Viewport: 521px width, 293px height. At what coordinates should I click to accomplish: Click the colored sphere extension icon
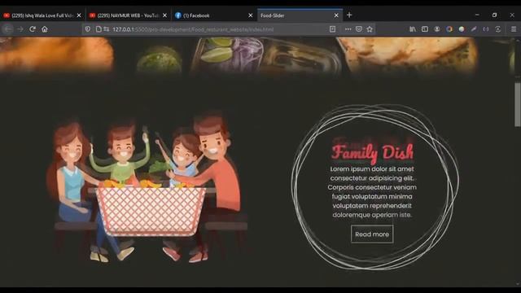click(462, 29)
